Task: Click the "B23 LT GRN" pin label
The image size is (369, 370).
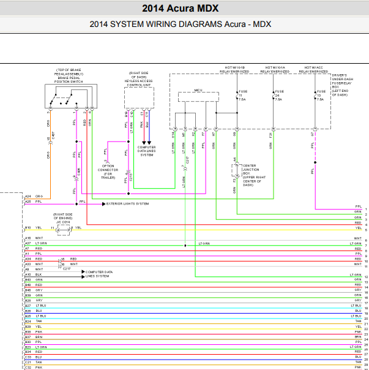Action: tap(36, 347)
